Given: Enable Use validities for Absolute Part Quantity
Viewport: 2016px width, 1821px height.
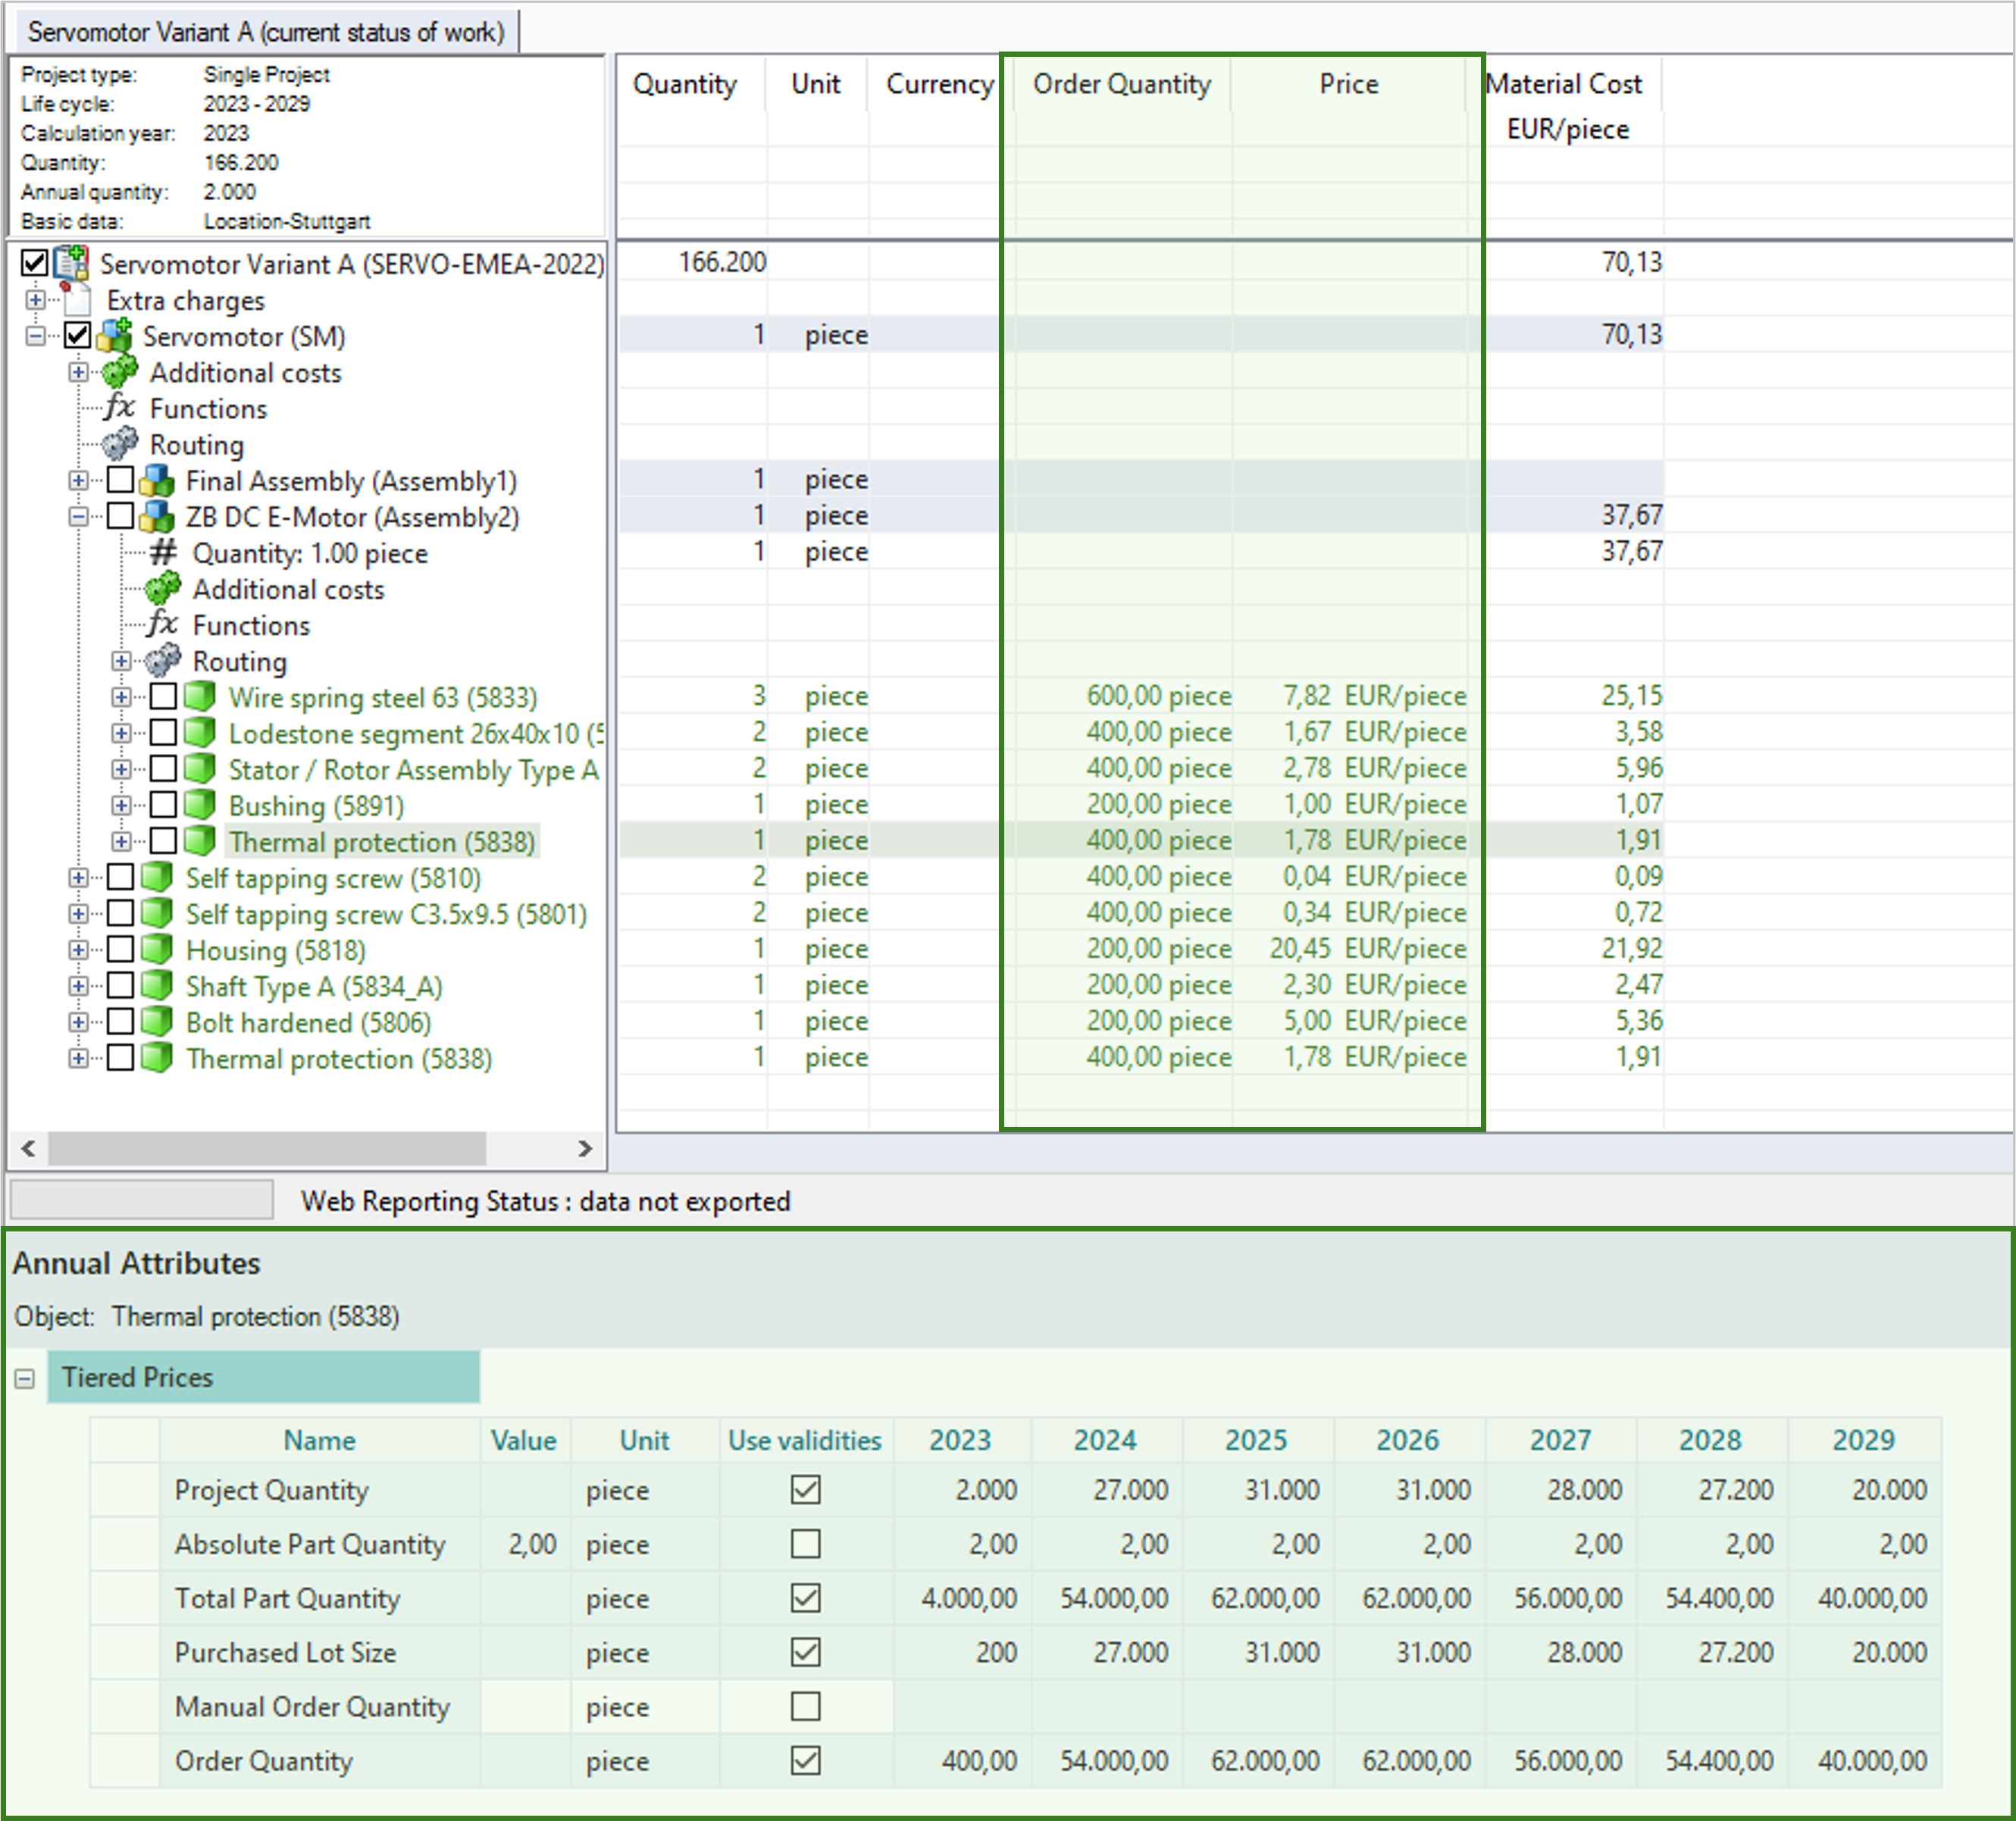Looking at the screenshot, I should pyautogui.click(x=805, y=1544).
